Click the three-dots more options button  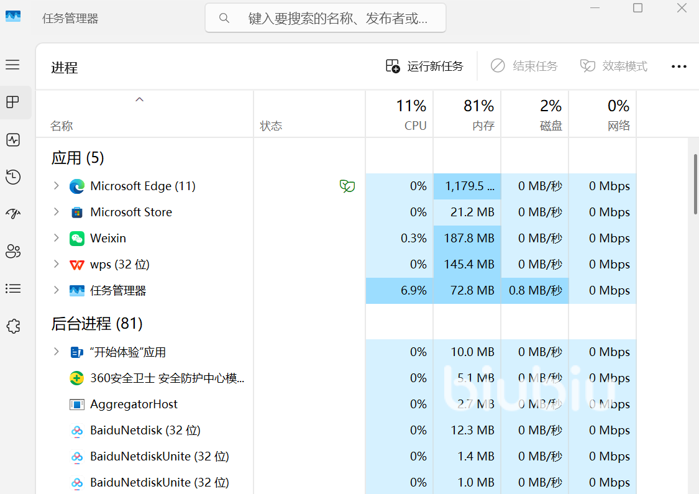pyautogui.click(x=678, y=66)
